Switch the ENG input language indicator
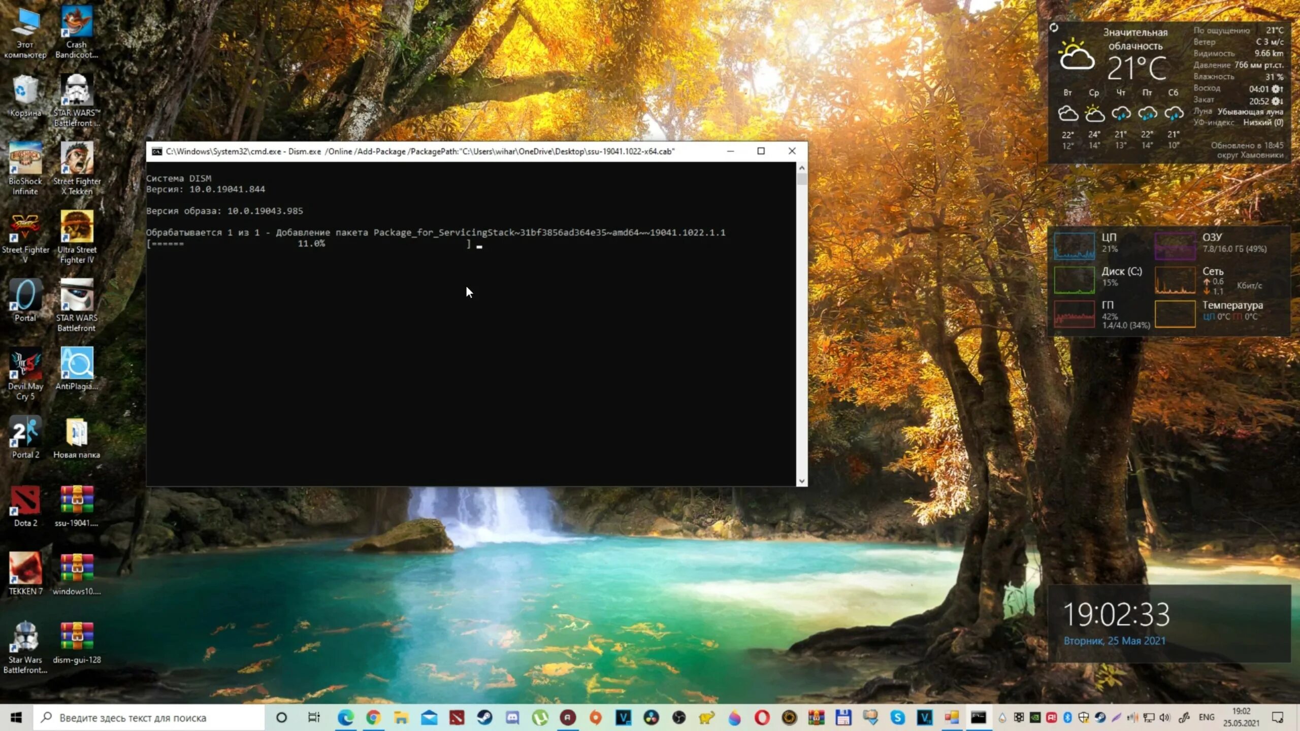Screen dimensions: 1300x731 coord(1206,717)
